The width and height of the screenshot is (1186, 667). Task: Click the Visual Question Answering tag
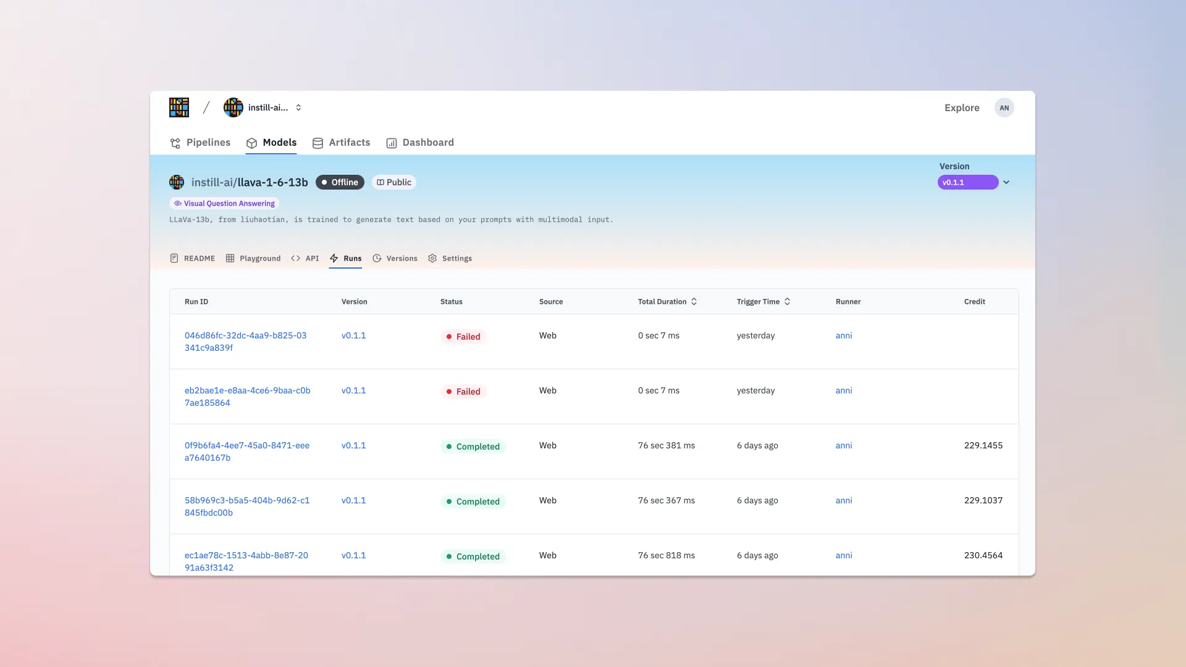224,203
